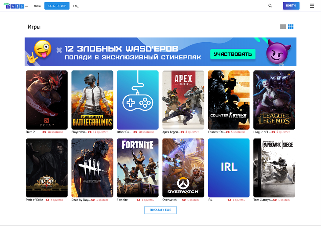Click the Fortnite title text

tap(122, 200)
